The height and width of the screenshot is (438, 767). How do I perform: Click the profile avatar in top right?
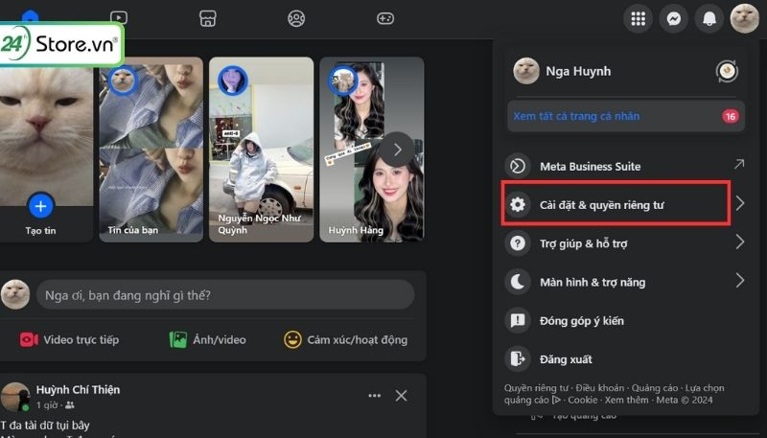745,18
